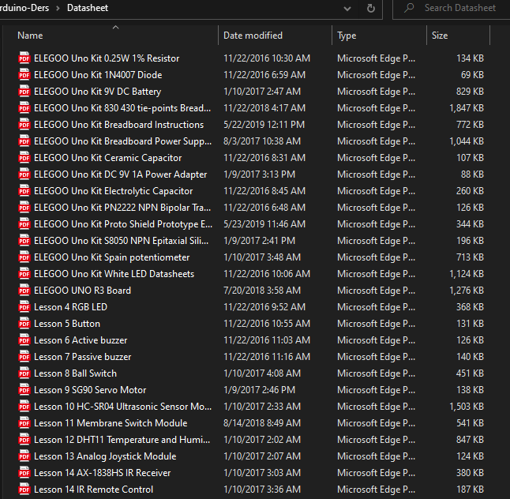510x499 pixels.
Task: Click PDF icon of Lesson 5 Button
Action: (x=24, y=324)
